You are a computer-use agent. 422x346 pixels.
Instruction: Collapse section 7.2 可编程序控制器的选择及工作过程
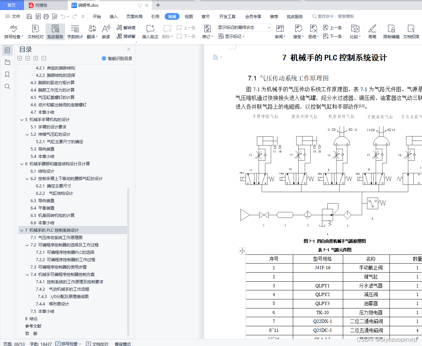point(27,245)
